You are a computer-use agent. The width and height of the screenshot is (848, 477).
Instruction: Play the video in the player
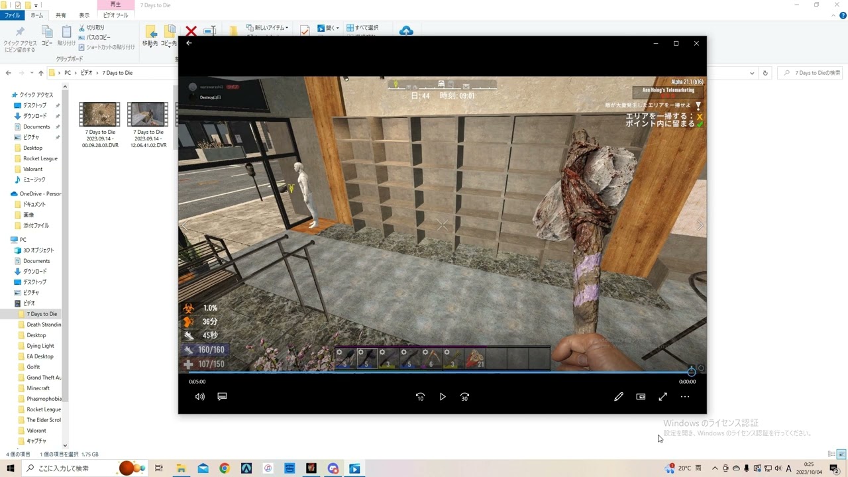point(443,397)
